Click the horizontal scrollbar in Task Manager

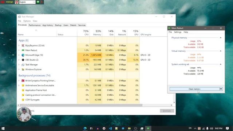pyautogui.click(x=81, y=105)
